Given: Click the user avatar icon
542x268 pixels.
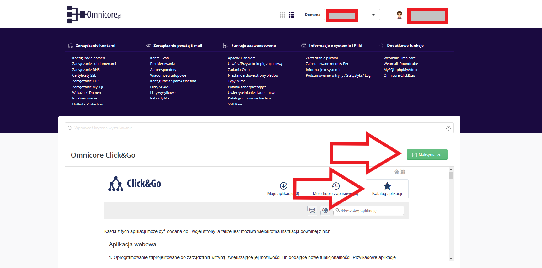Looking at the screenshot, I should pos(399,15).
